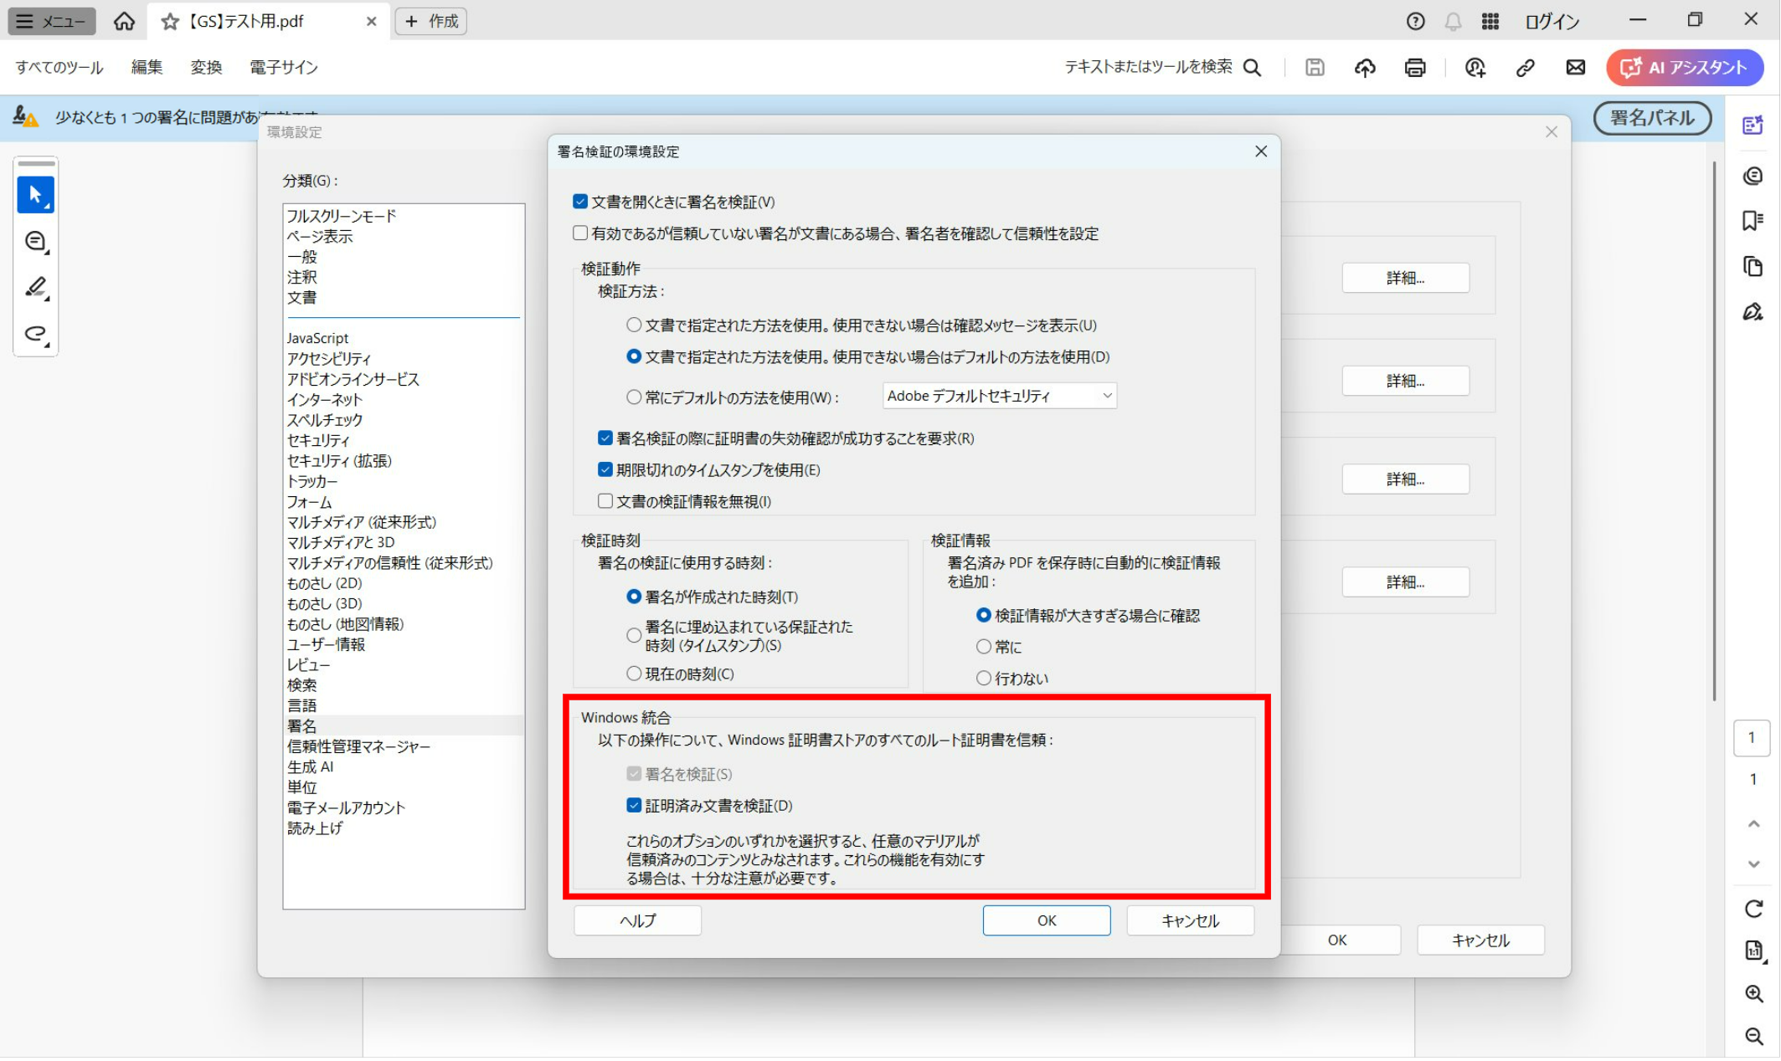1781x1061 pixels.
Task: Open the page size options flyout
Action: pyautogui.click(x=1753, y=951)
